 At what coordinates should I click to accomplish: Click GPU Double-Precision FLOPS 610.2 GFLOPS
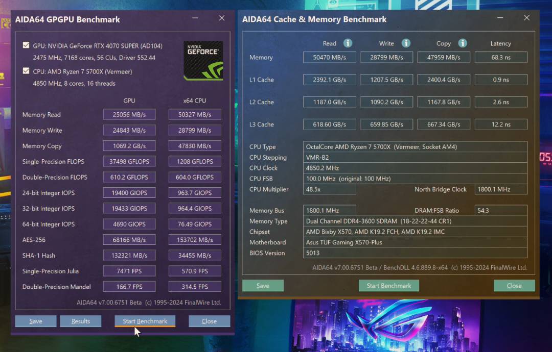tap(129, 177)
